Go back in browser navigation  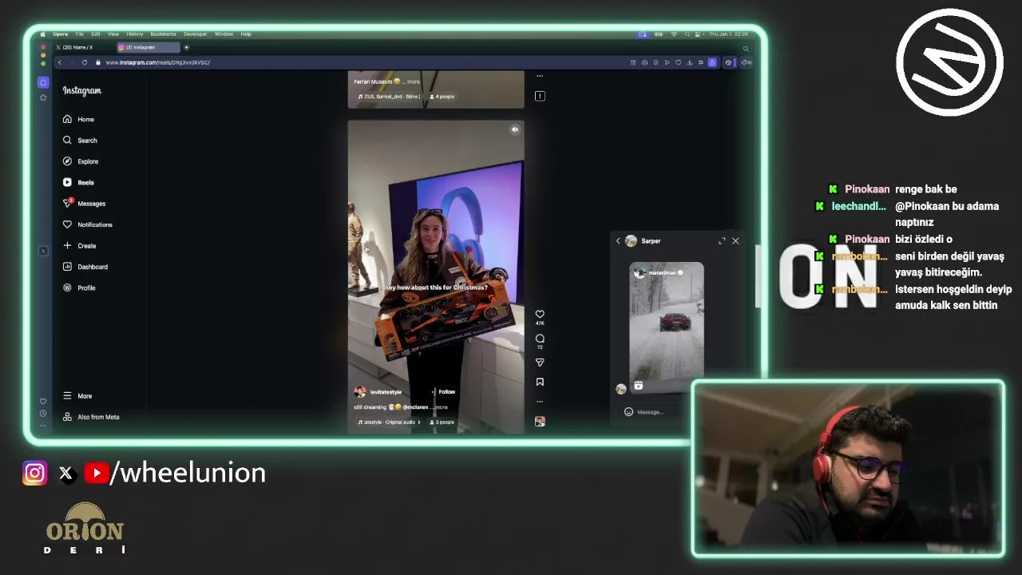pyautogui.click(x=59, y=62)
